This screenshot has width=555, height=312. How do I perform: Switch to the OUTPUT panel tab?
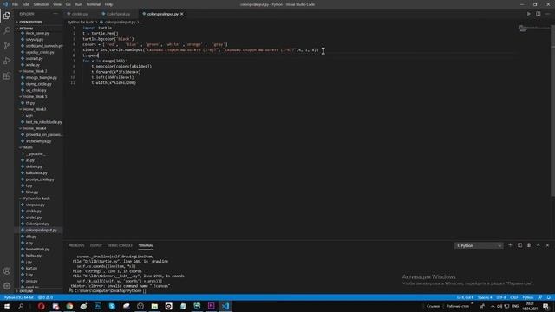pyautogui.click(x=96, y=245)
